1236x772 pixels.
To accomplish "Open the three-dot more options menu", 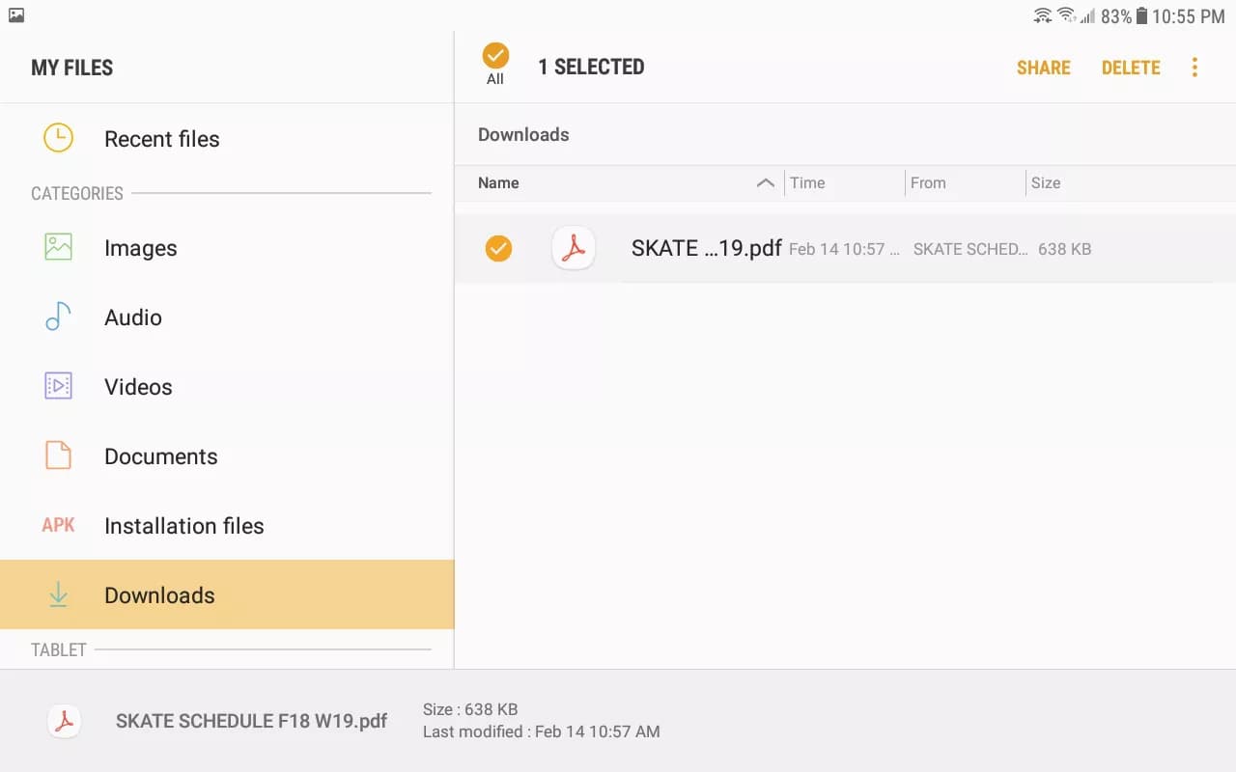I will (1194, 68).
